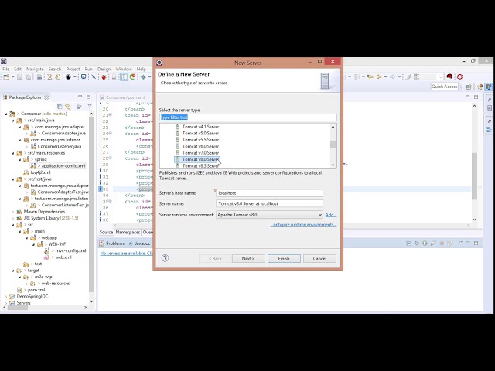Viewport: 495px width, 371px height.
Task: Click the Last Edit Location arrow icon
Action: point(370,77)
